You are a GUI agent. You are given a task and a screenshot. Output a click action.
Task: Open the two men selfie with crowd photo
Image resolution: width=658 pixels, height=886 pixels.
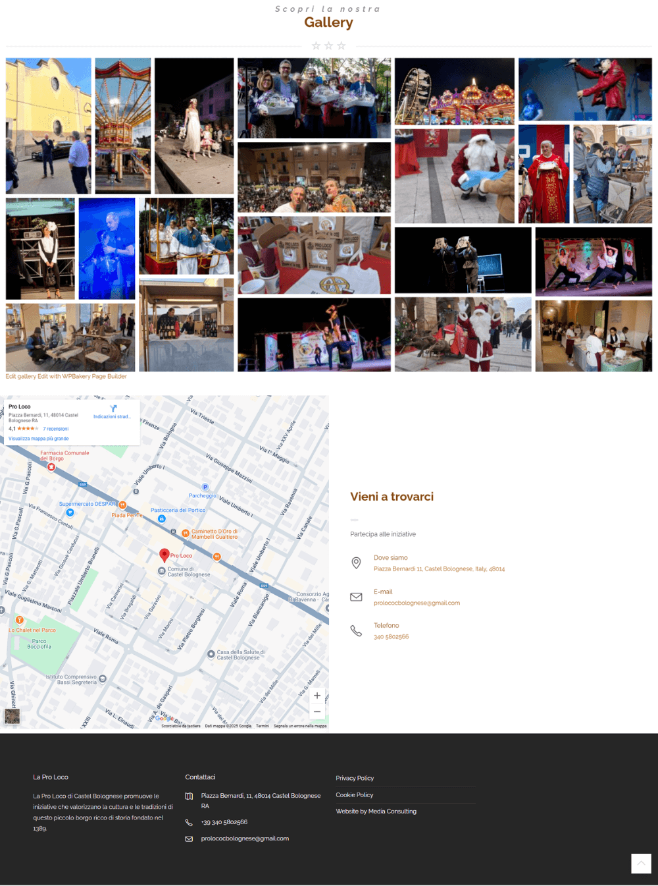(x=314, y=177)
